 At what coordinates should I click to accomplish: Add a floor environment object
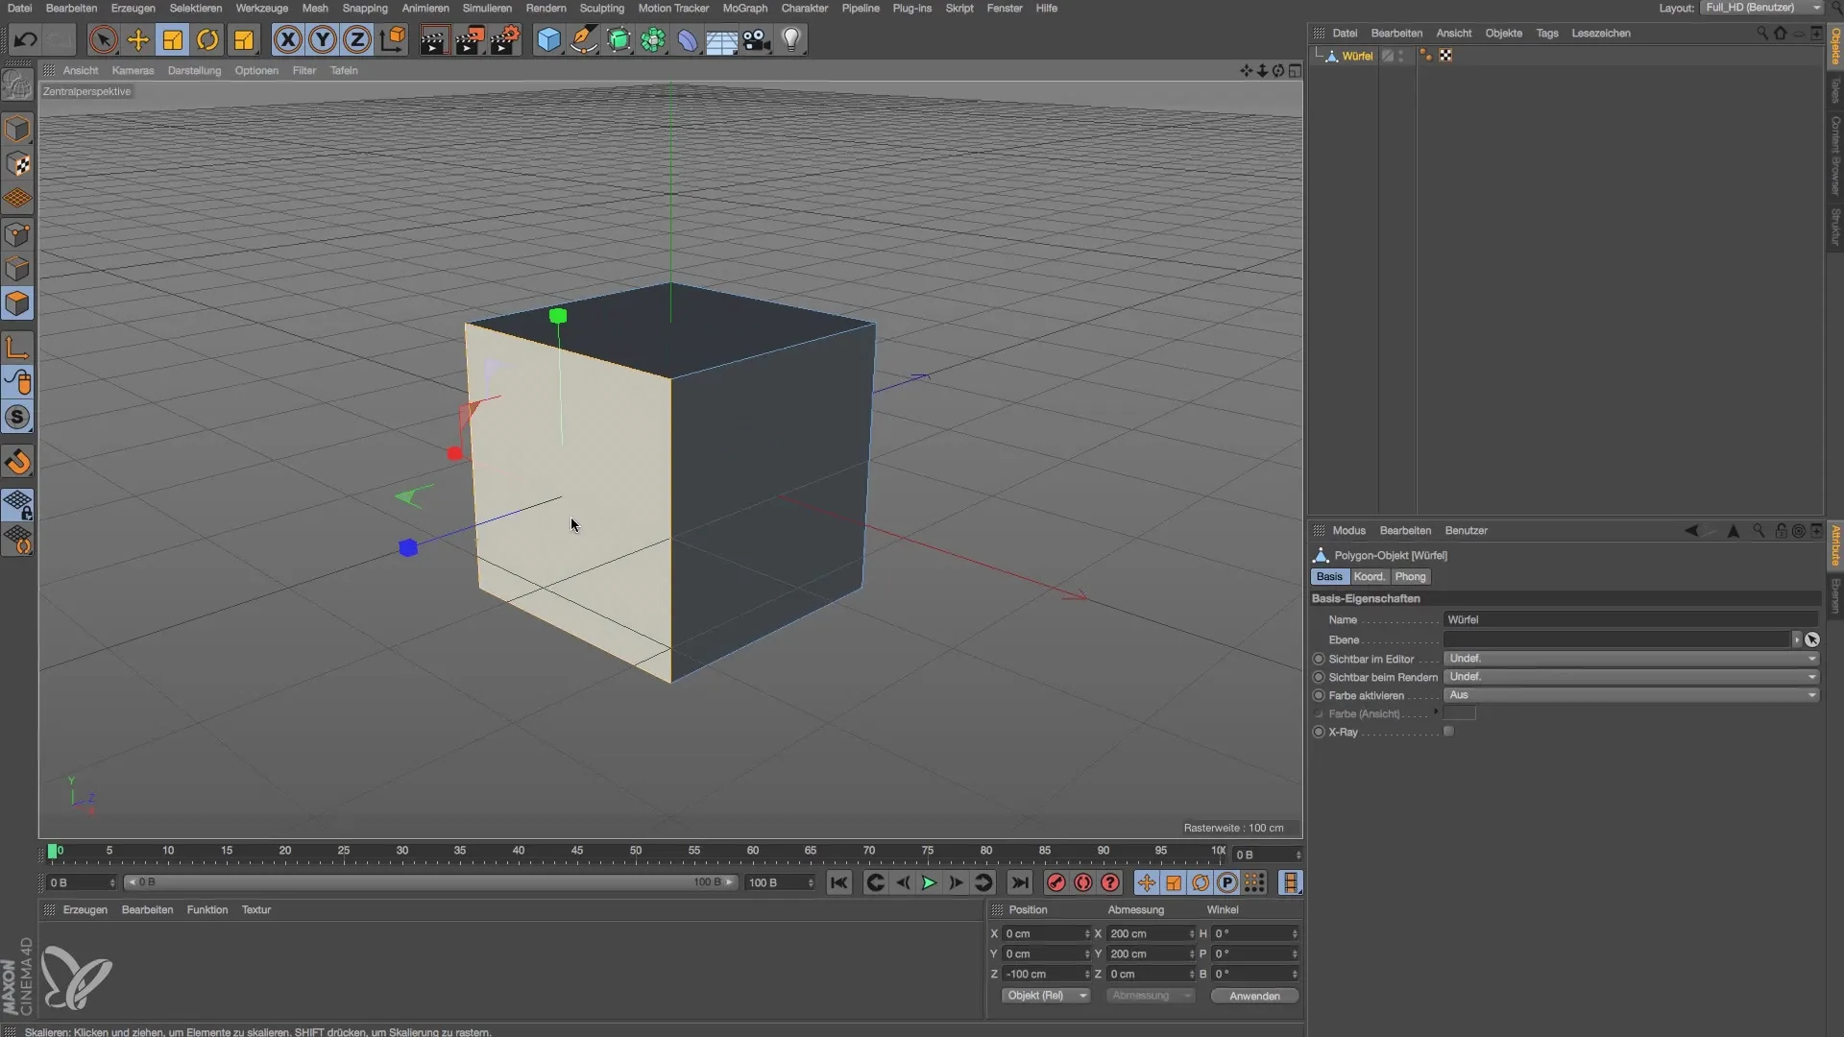[x=722, y=39]
